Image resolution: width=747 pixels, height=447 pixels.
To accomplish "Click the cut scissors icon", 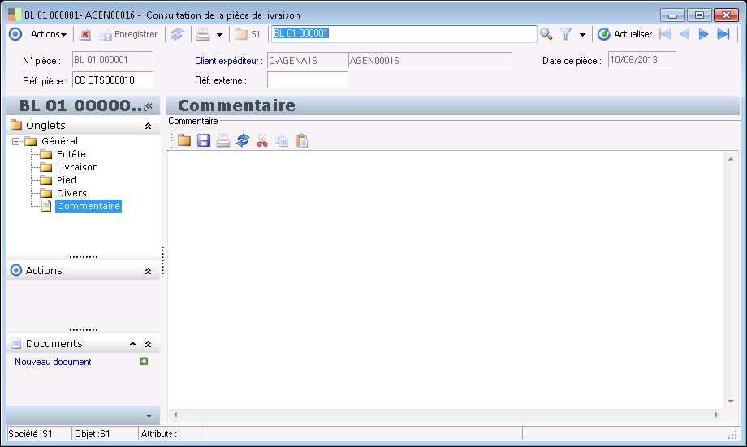I will click(262, 140).
